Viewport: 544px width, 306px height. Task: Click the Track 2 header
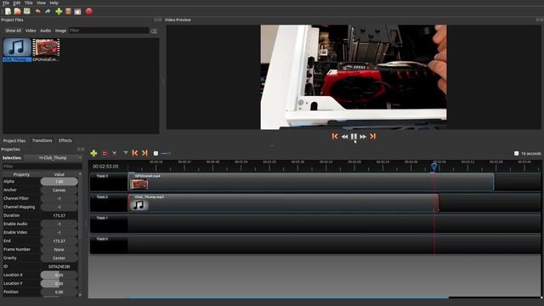(109, 202)
